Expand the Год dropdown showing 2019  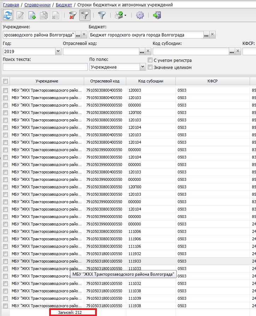coord(58,51)
